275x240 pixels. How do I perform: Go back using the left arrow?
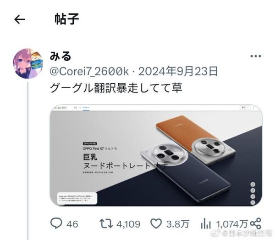[20, 19]
